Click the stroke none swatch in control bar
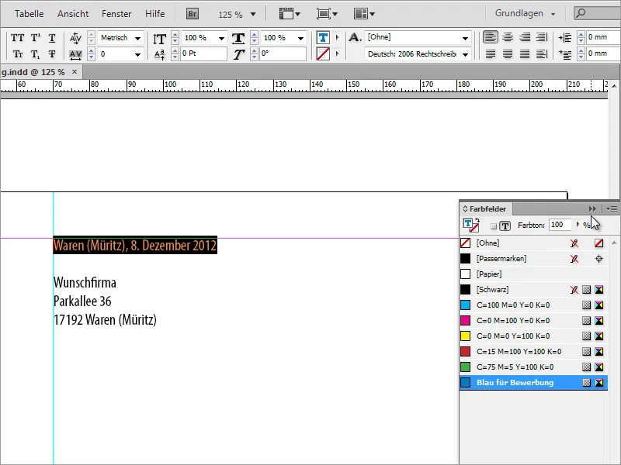Image resolution: width=621 pixels, height=465 pixels. [323, 53]
